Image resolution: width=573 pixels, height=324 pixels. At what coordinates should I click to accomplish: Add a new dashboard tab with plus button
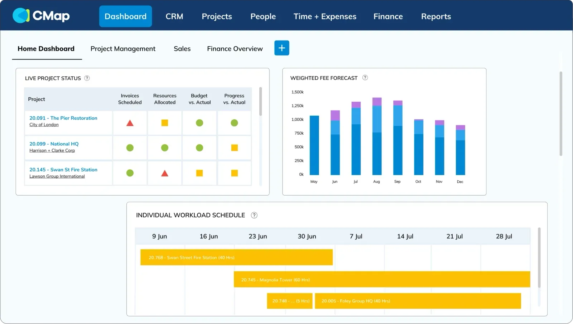[281, 48]
